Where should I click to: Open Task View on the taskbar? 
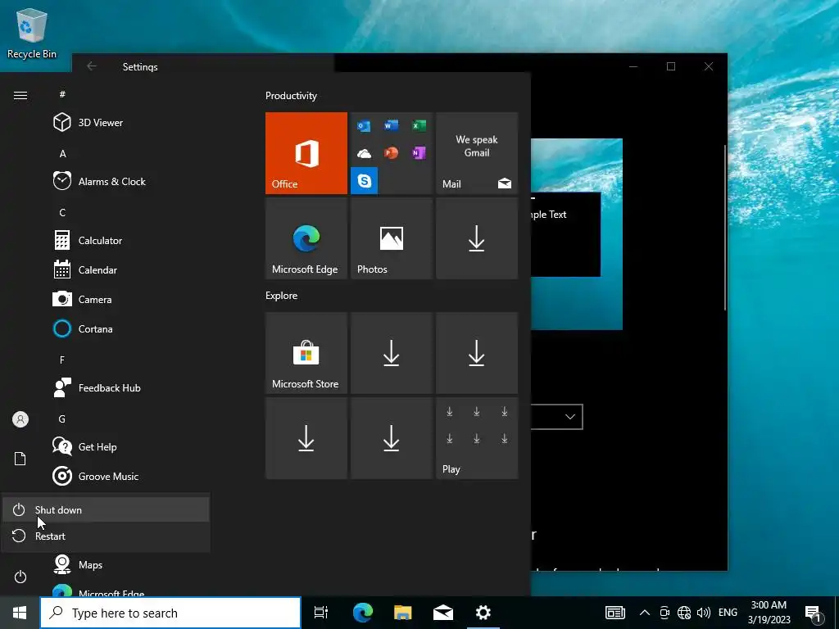pyautogui.click(x=321, y=613)
